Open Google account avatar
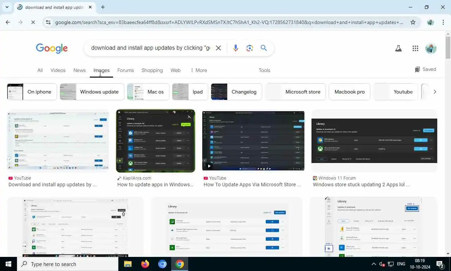451x271 pixels. coord(431,48)
